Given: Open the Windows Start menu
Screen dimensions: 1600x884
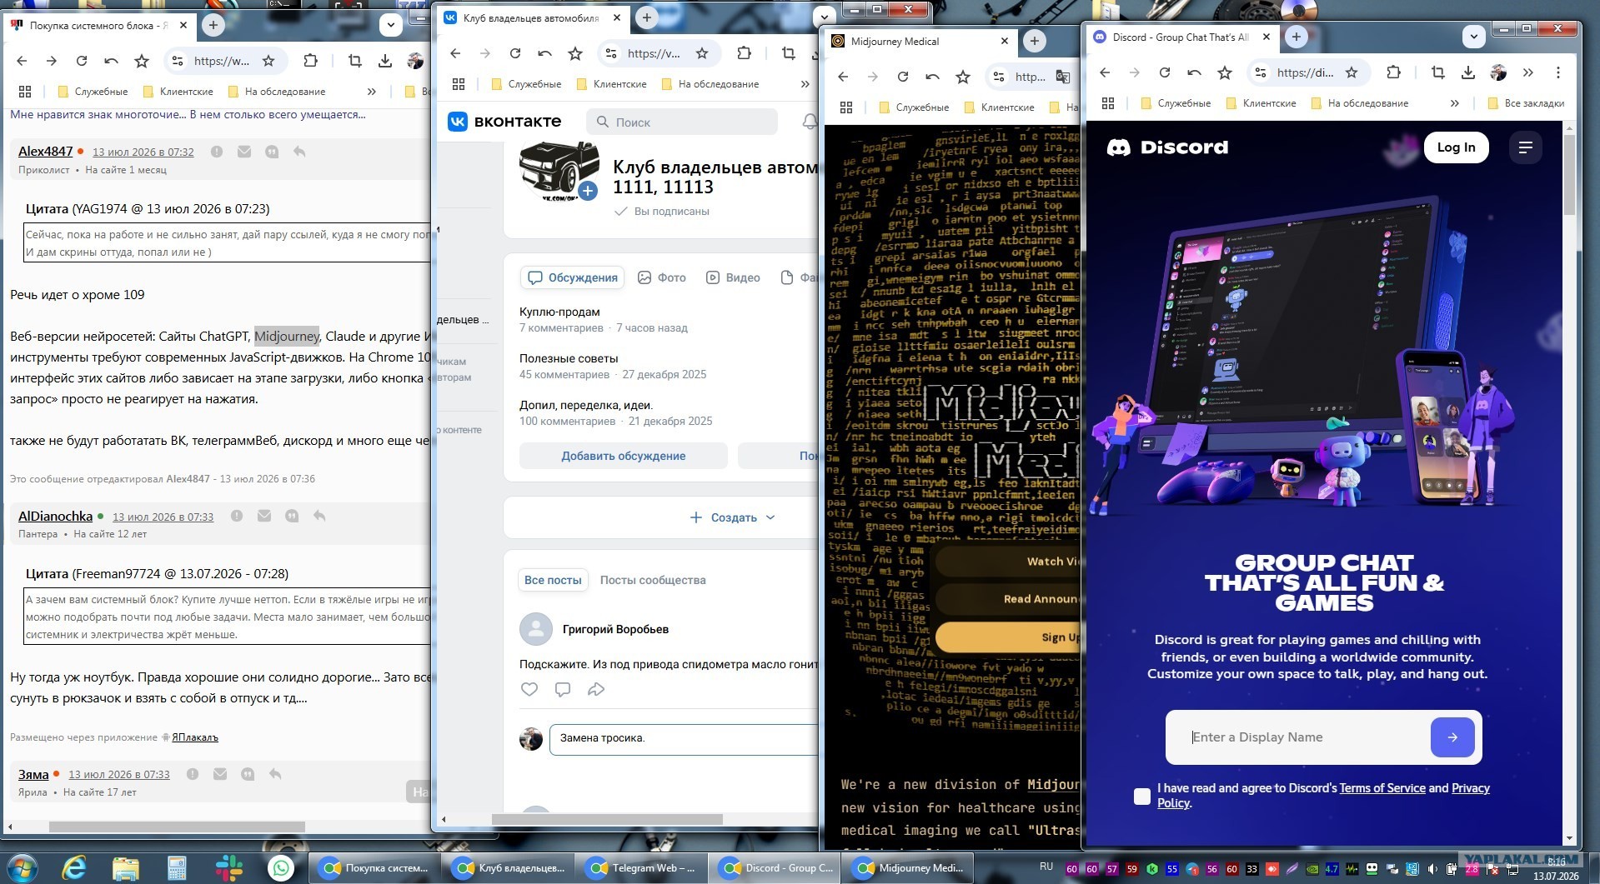Looking at the screenshot, I should pyautogui.click(x=22, y=868).
